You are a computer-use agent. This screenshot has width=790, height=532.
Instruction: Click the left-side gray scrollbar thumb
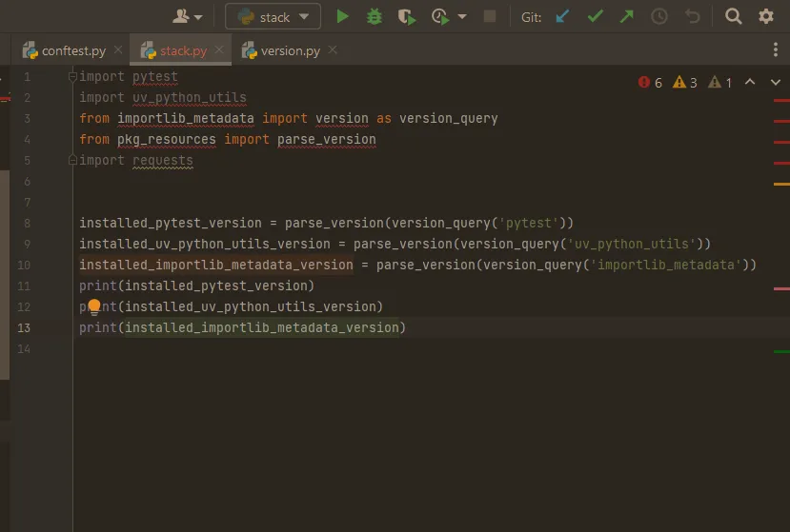click(x=5, y=274)
